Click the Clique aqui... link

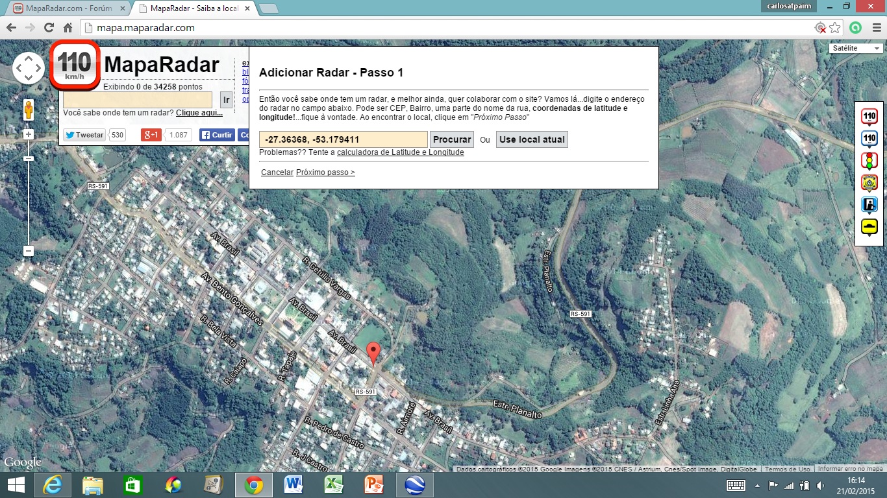(x=199, y=113)
